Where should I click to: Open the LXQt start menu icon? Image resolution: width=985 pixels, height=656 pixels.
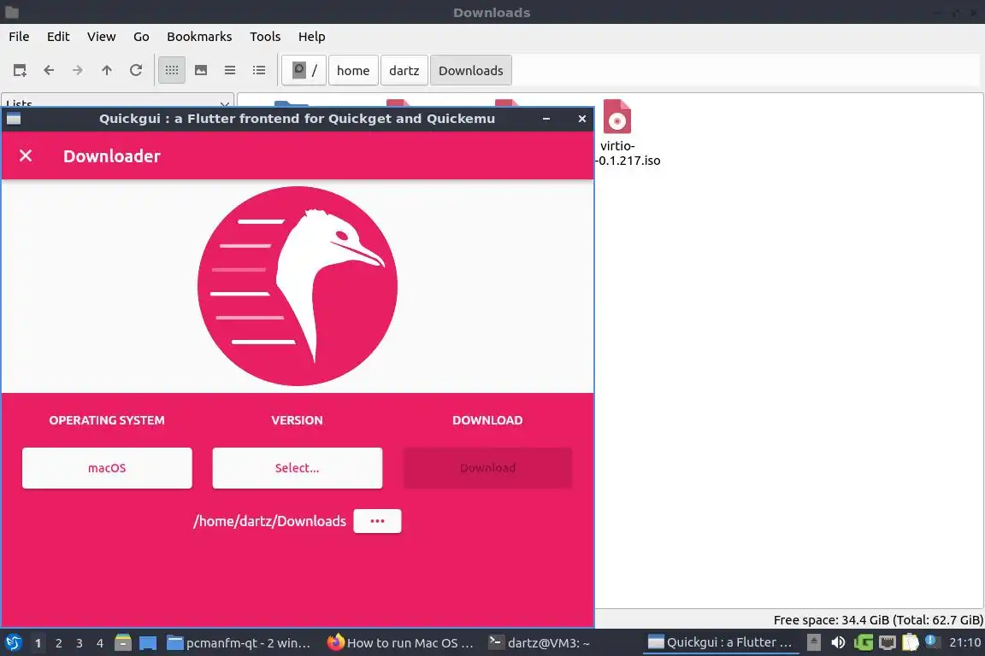pyautogui.click(x=13, y=643)
